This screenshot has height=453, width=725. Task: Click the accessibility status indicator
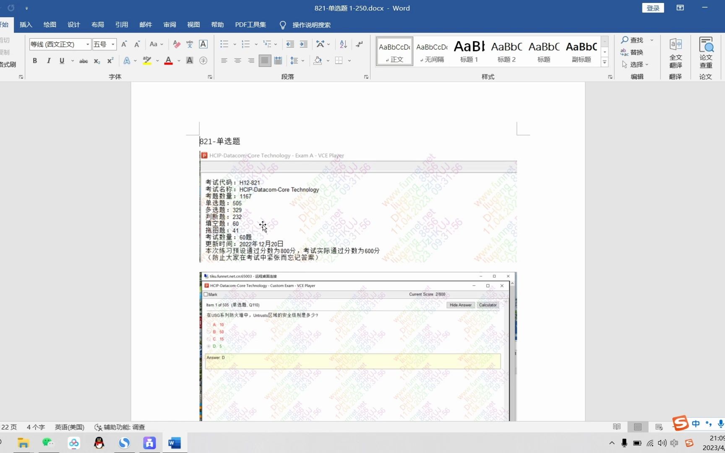point(120,427)
